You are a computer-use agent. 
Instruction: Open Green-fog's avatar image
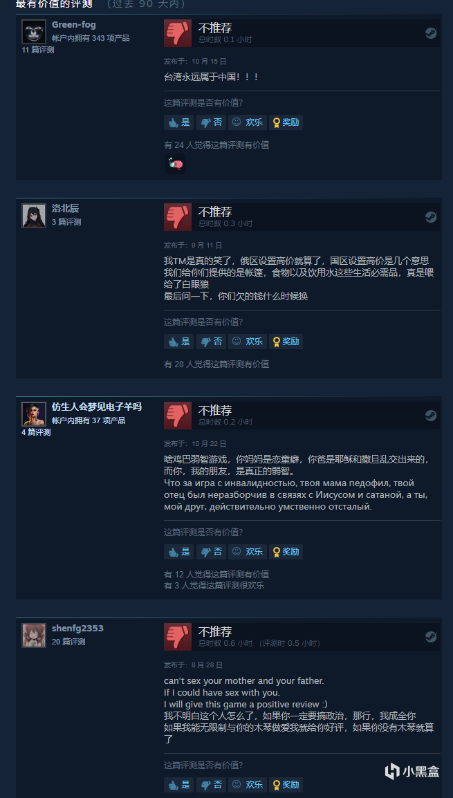click(x=34, y=32)
